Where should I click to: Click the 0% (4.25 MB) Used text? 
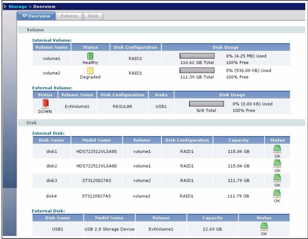pos(246,56)
